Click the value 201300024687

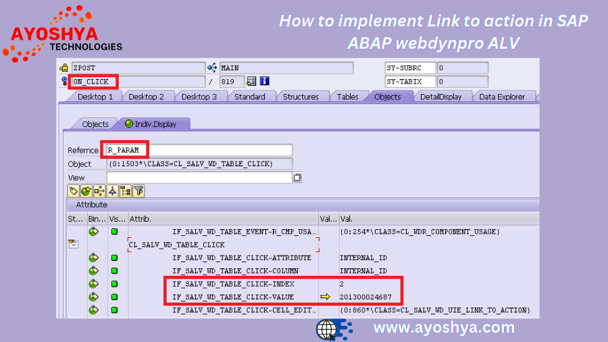click(365, 297)
